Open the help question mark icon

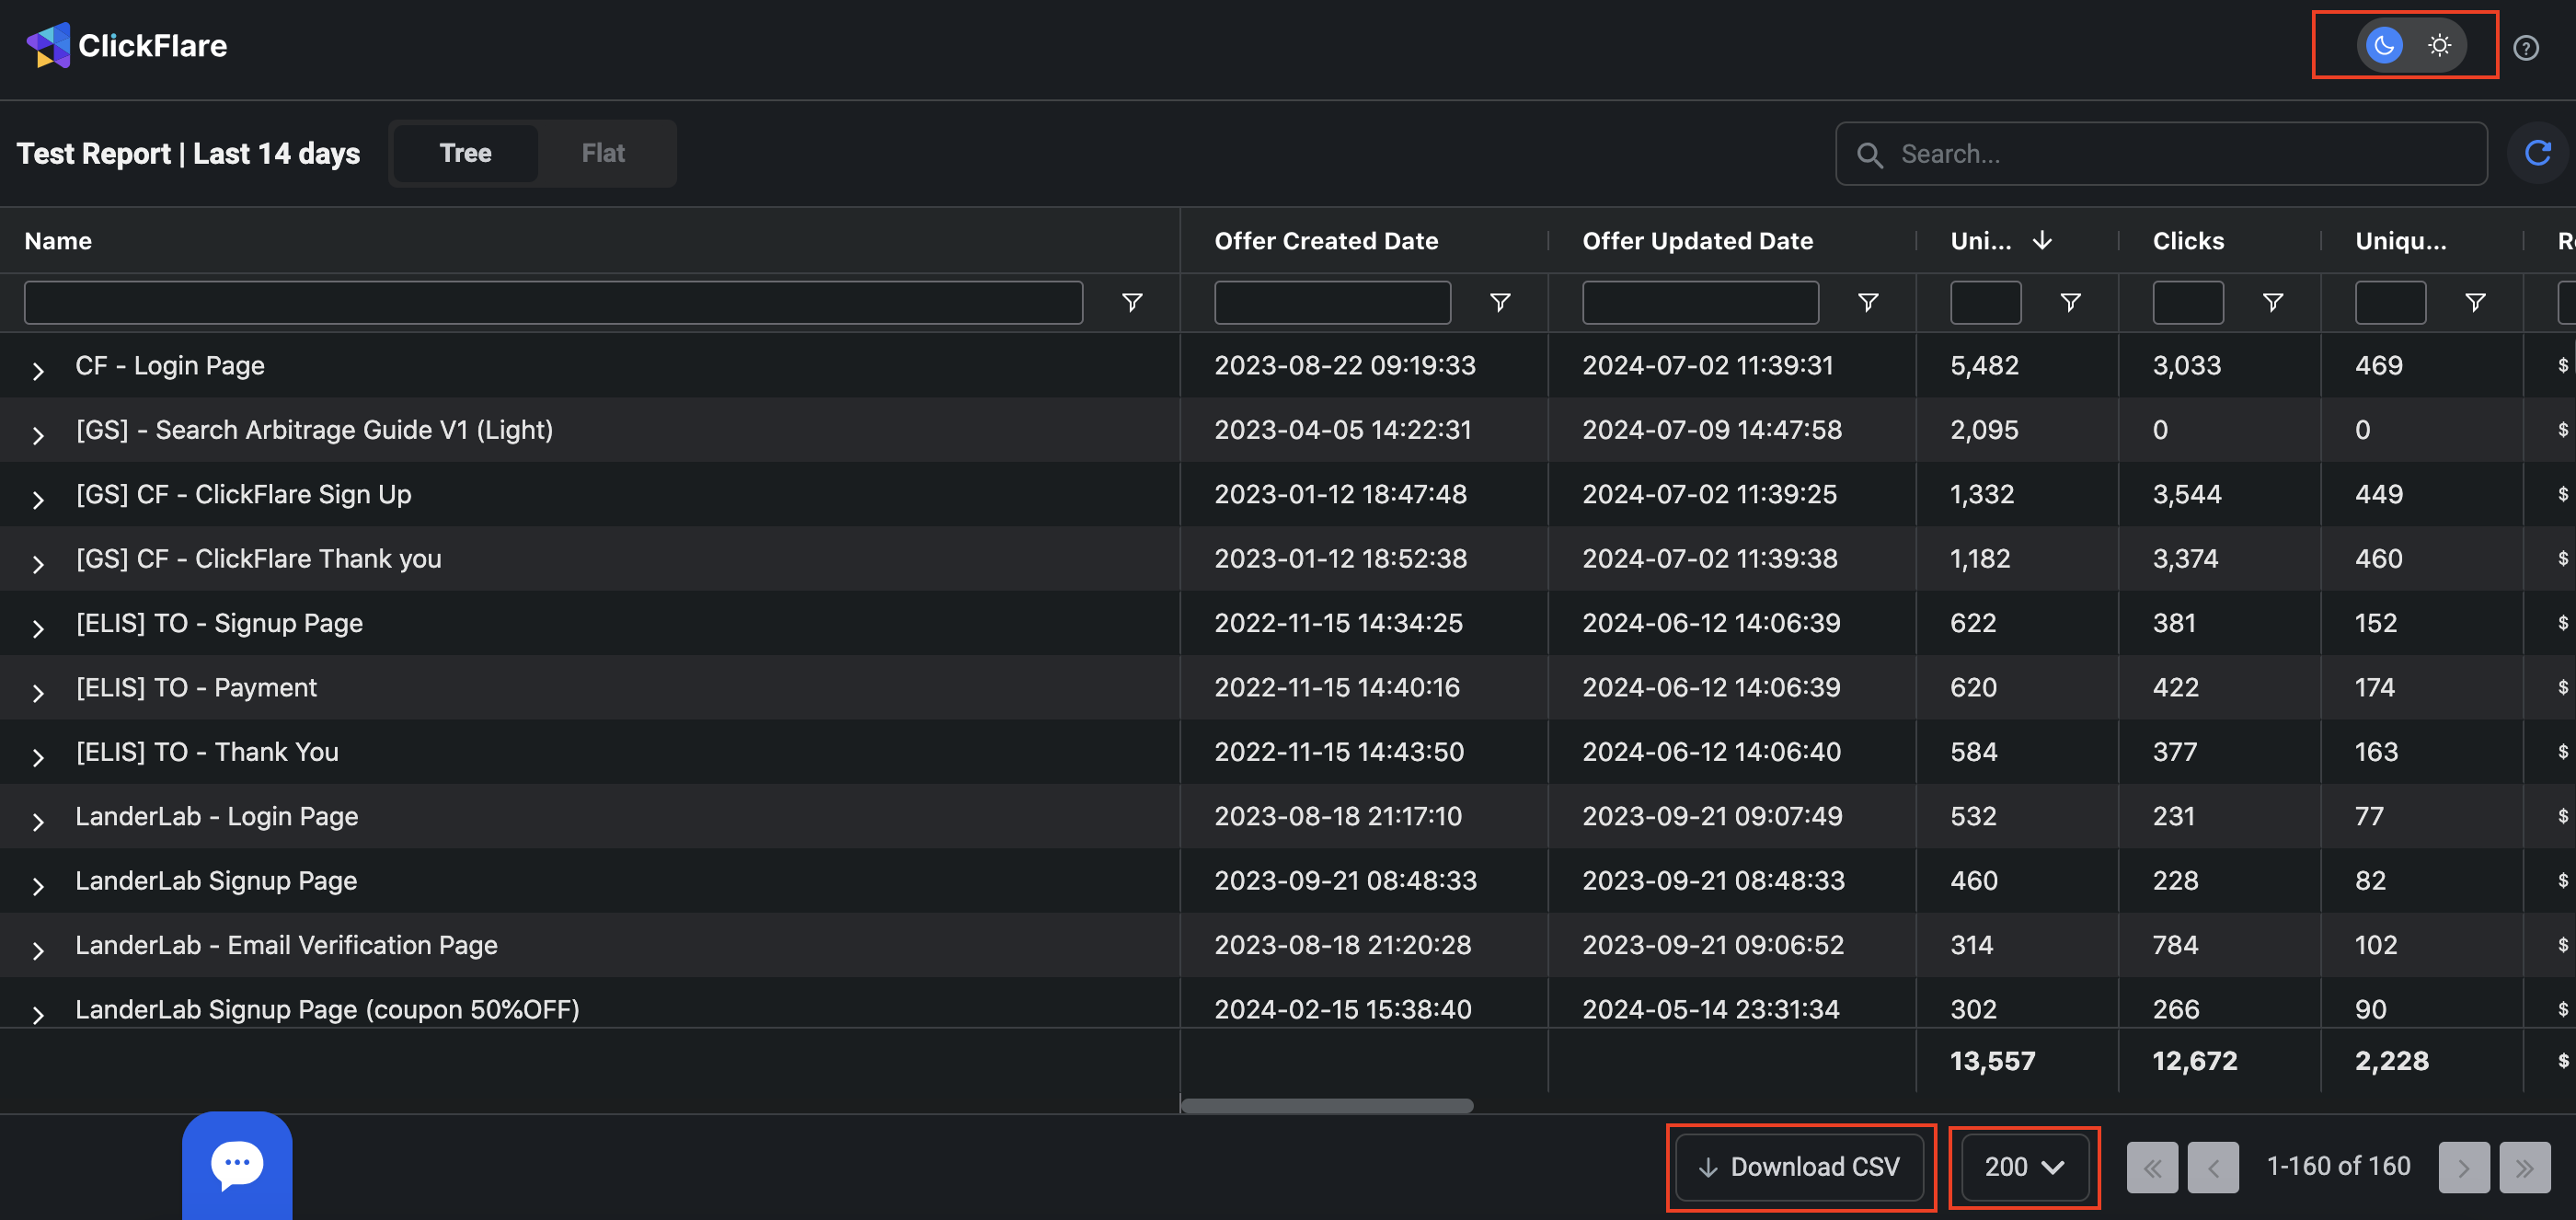tap(2525, 48)
